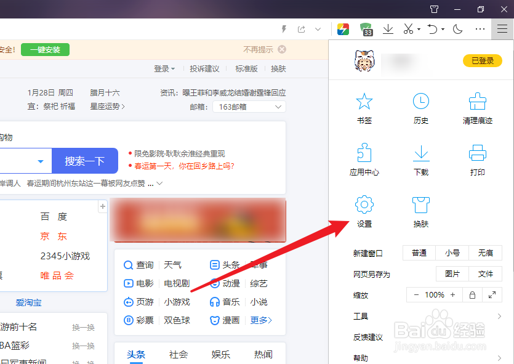This screenshot has height=364, width=514.
Task: Click the three-dots more tools icon
Action: click(480, 29)
